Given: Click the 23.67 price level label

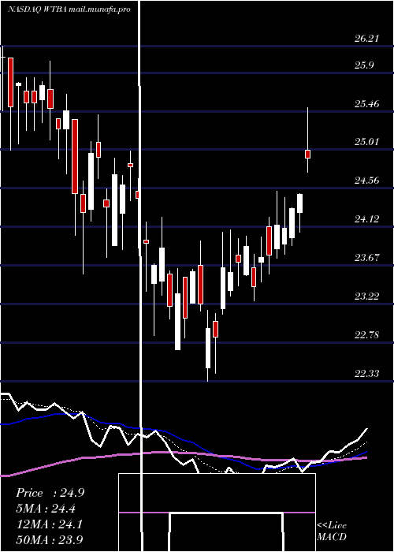Looking at the screenshot, I should click(366, 258).
